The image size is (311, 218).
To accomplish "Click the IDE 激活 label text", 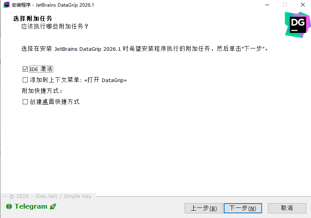I will (41, 69).
